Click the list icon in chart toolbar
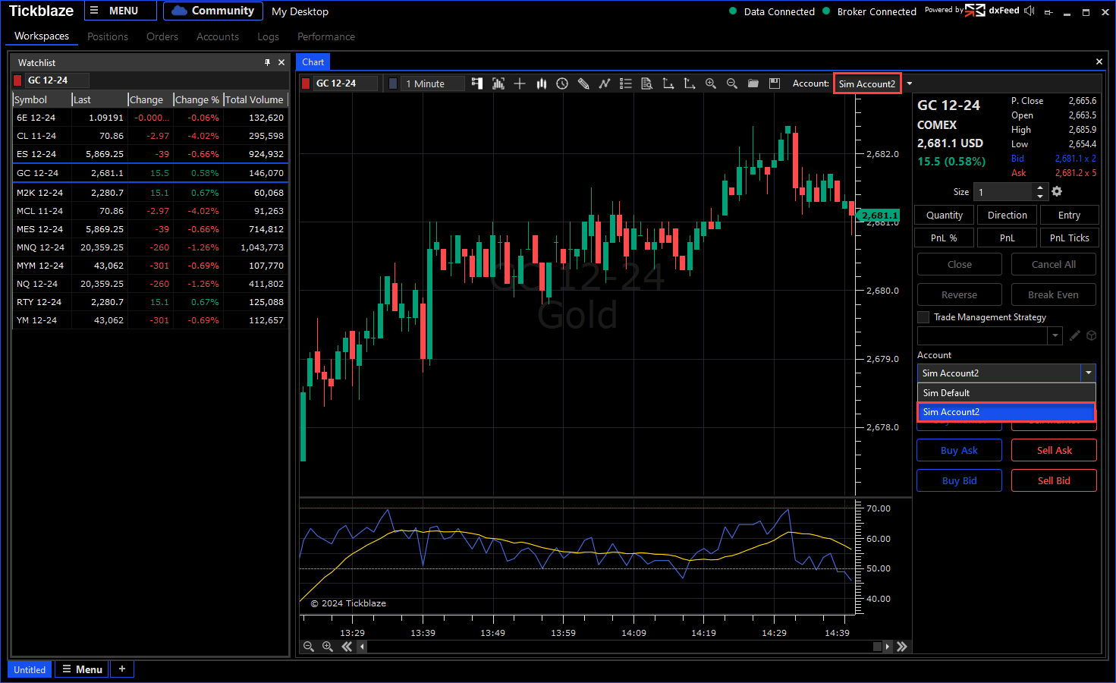This screenshot has height=683, width=1116. coord(626,83)
